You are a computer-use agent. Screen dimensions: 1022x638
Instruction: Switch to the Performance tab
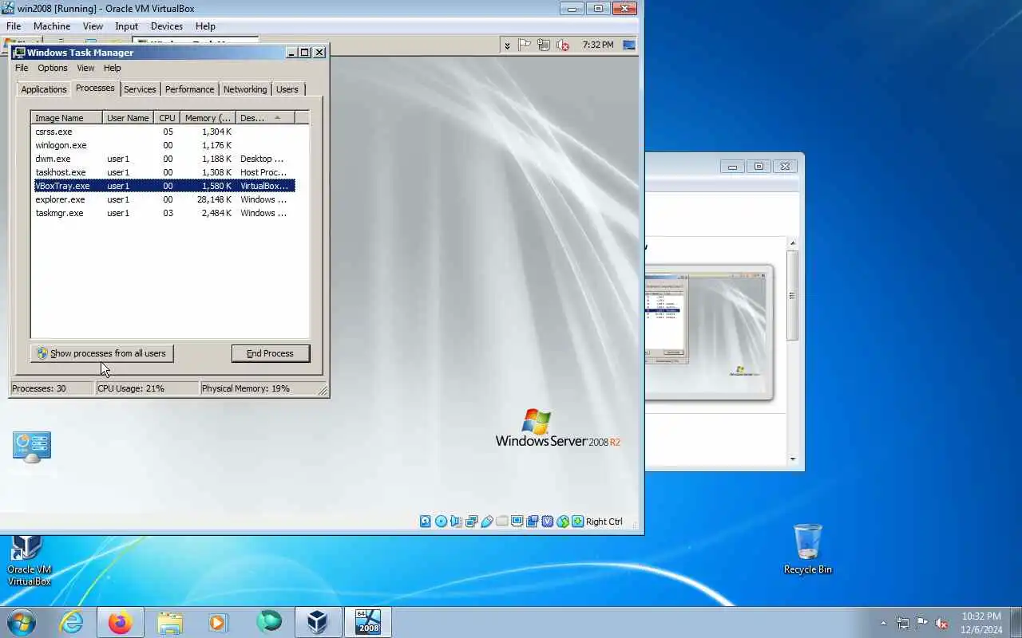tap(189, 89)
